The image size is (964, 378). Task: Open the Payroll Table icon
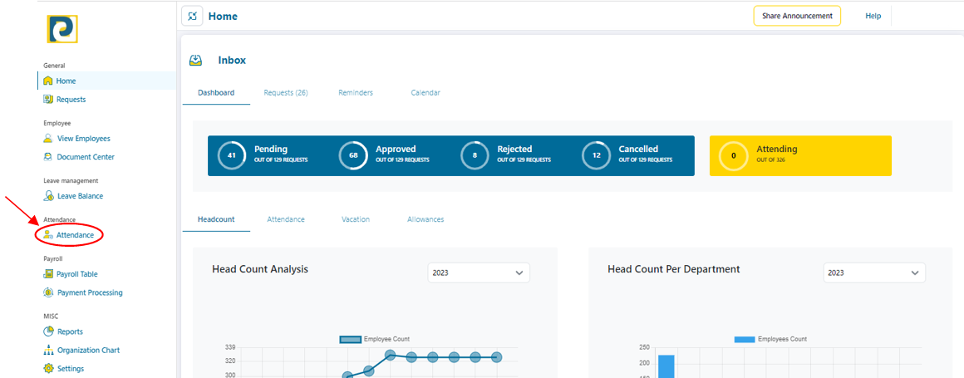click(48, 274)
